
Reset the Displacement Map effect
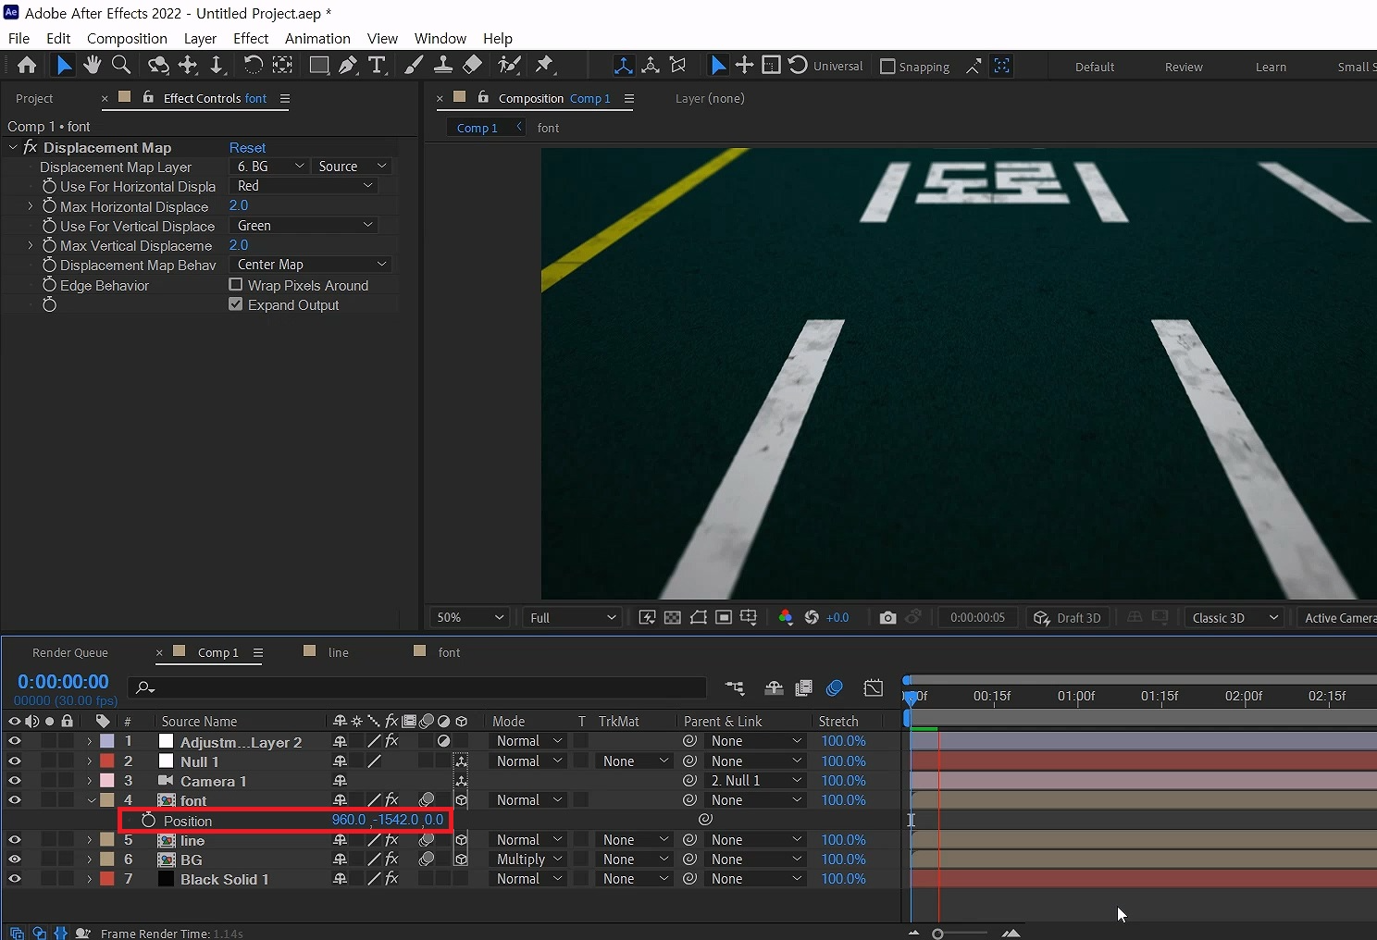coord(247,148)
